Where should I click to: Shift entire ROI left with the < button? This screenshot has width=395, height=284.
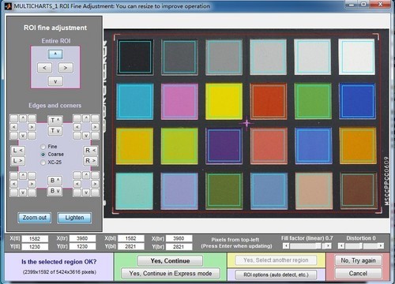coord(44,68)
